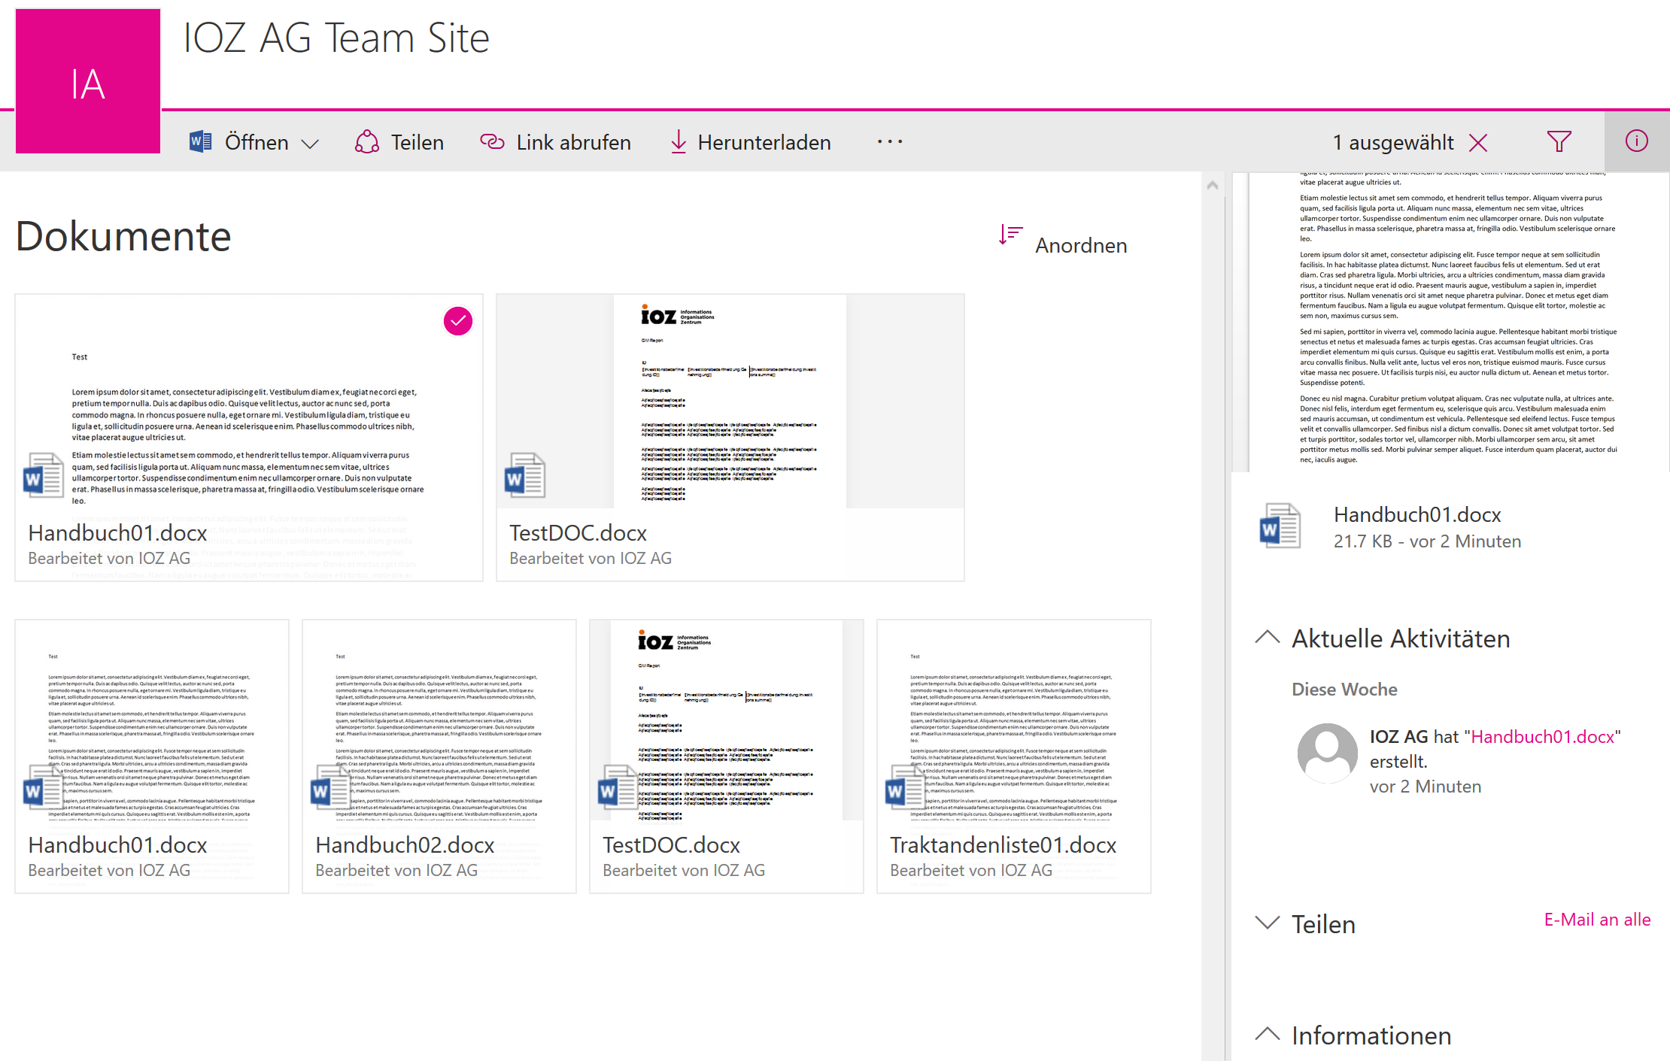The height and width of the screenshot is (1061, 1670).
Task: Click the Öffnen button label
Action: (x=257, y=142)
